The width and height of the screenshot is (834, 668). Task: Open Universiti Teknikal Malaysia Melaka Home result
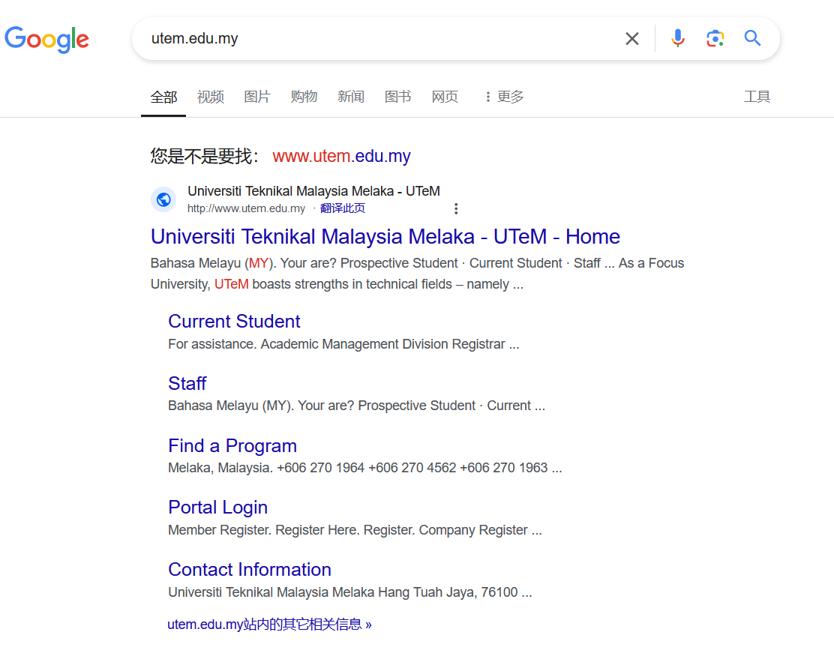385,237
